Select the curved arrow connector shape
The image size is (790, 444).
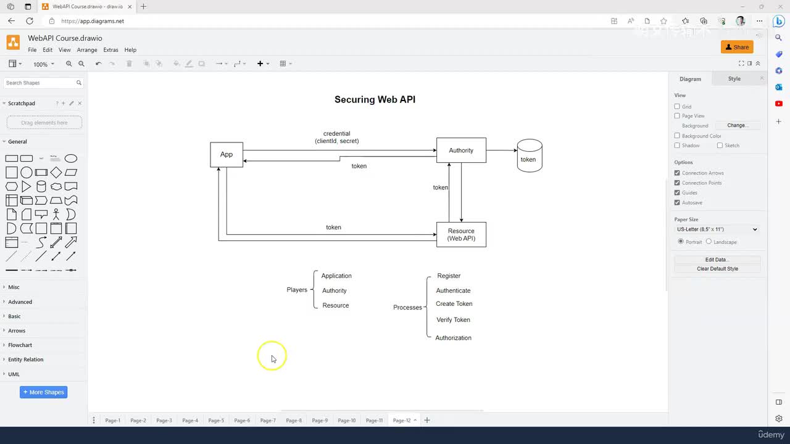tap(41, 242)
